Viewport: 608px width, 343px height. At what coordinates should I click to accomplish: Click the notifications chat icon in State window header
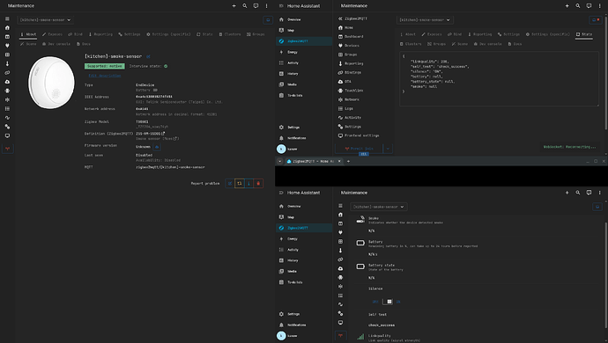tap(589, 6)
